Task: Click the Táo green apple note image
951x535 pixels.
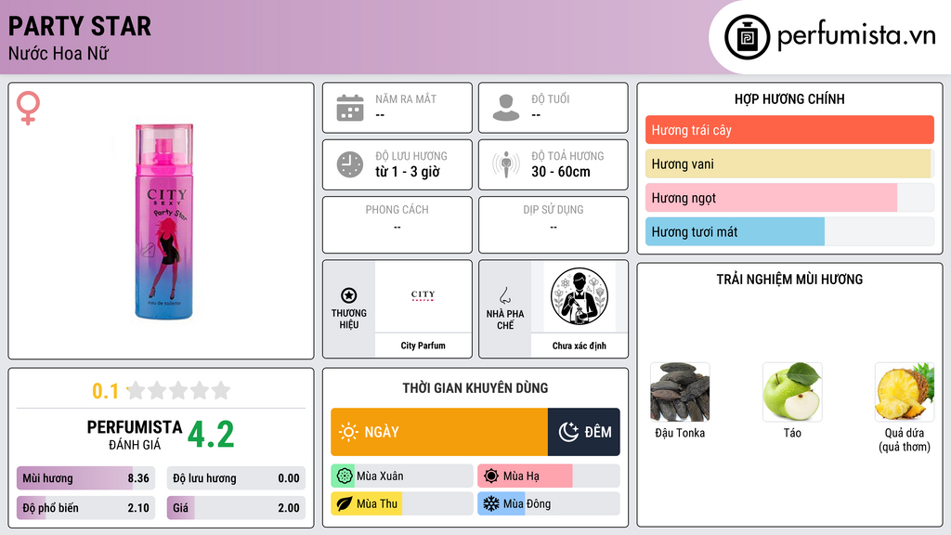Action: click(x=792, y=392)
